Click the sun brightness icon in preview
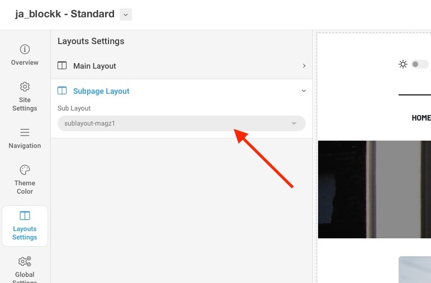 [x=403, y=64]
